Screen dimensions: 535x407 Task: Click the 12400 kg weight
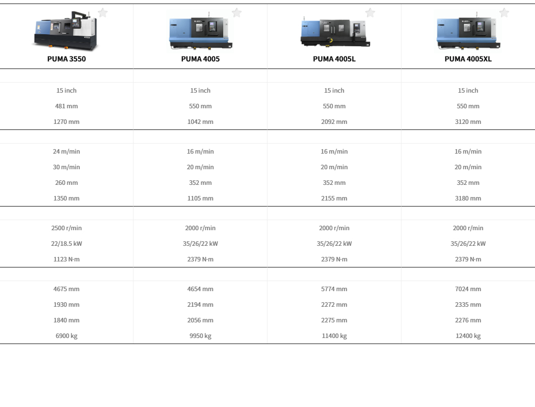pos(468,336)
